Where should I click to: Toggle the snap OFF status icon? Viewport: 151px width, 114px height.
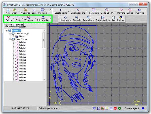94,108
